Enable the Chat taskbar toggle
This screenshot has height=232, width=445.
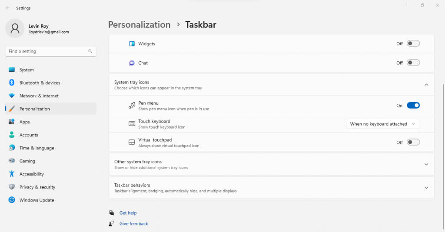413,63
